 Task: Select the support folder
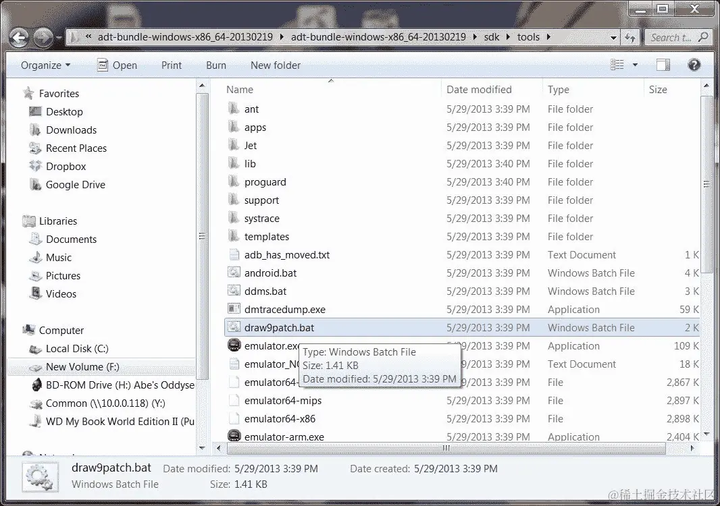pyautogui.click(x=261, y=200)
